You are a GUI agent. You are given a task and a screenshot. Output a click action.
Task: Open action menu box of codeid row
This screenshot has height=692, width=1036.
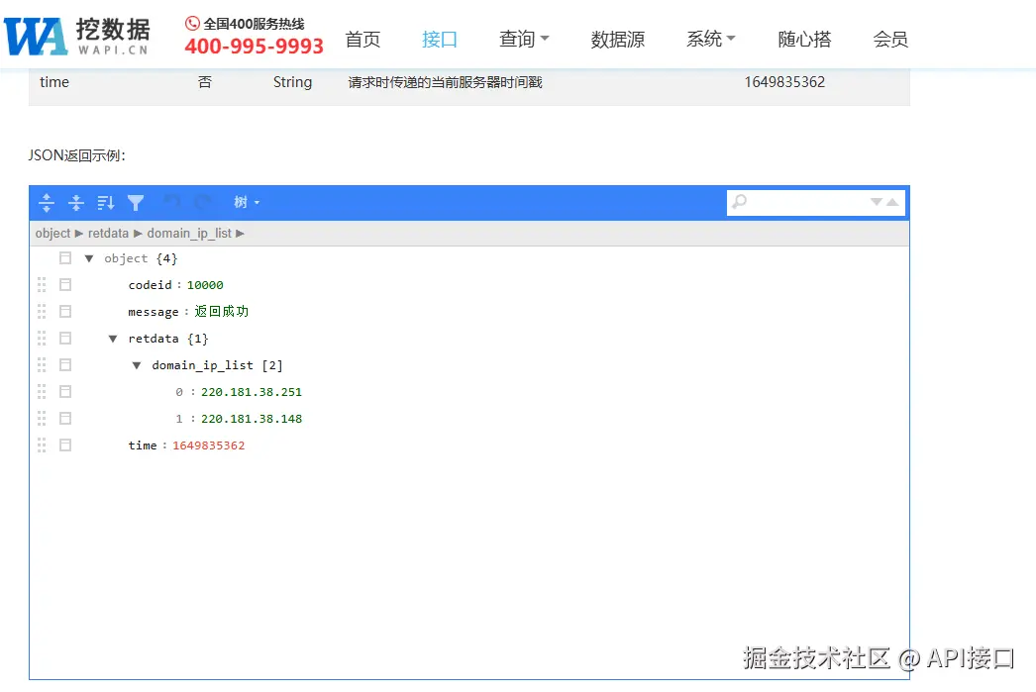point(65,284)
